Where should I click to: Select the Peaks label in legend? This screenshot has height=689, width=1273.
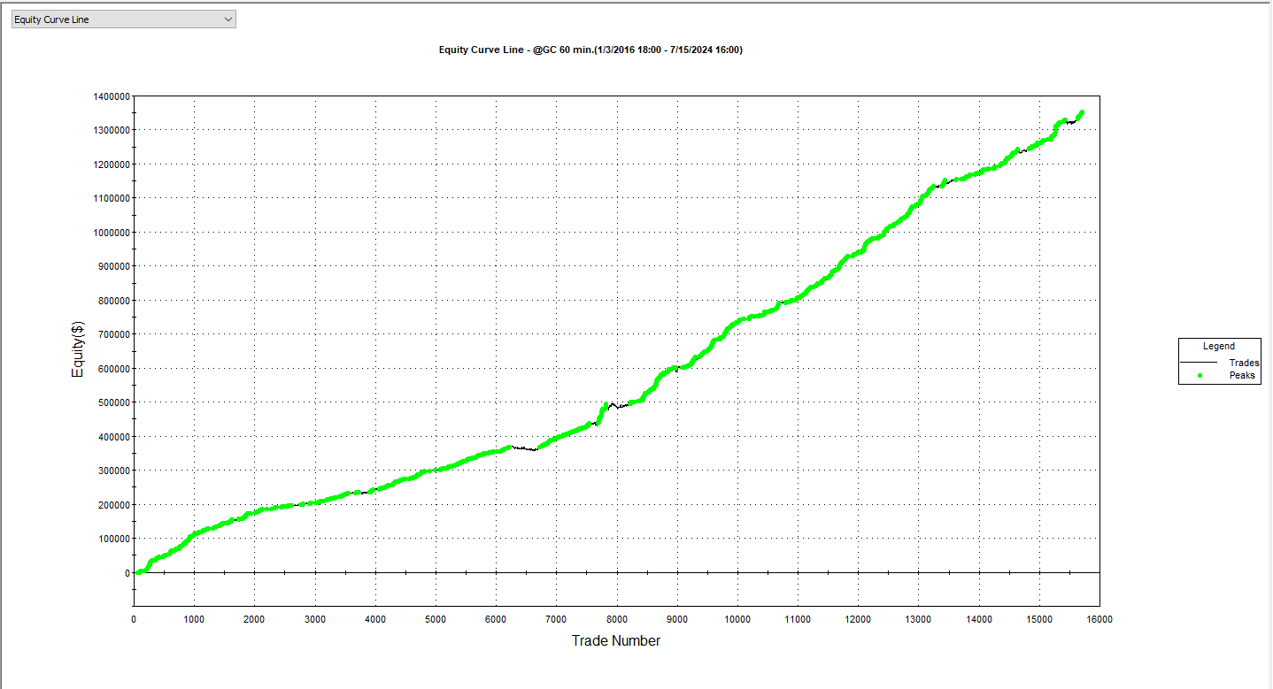click(1242, 376)
